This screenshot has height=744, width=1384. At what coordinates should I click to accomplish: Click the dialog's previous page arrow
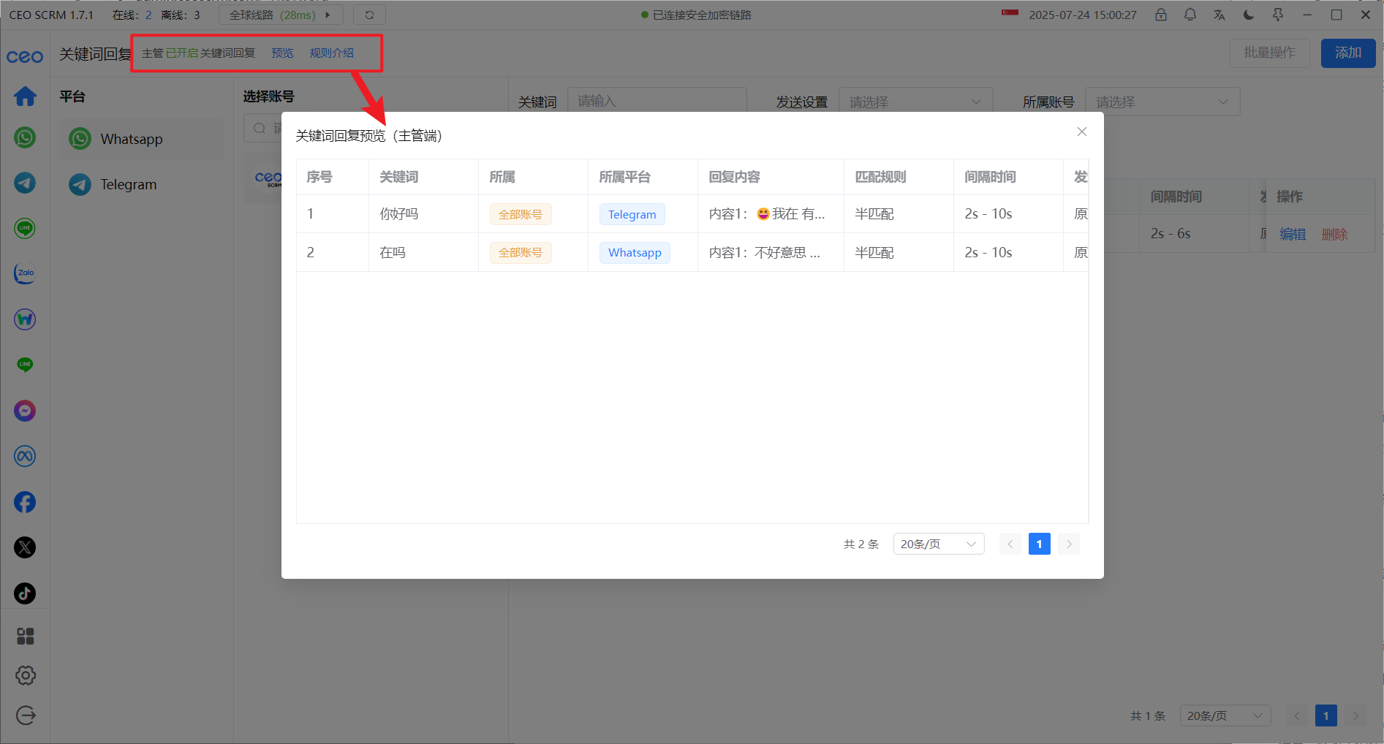coord(1010,544)
